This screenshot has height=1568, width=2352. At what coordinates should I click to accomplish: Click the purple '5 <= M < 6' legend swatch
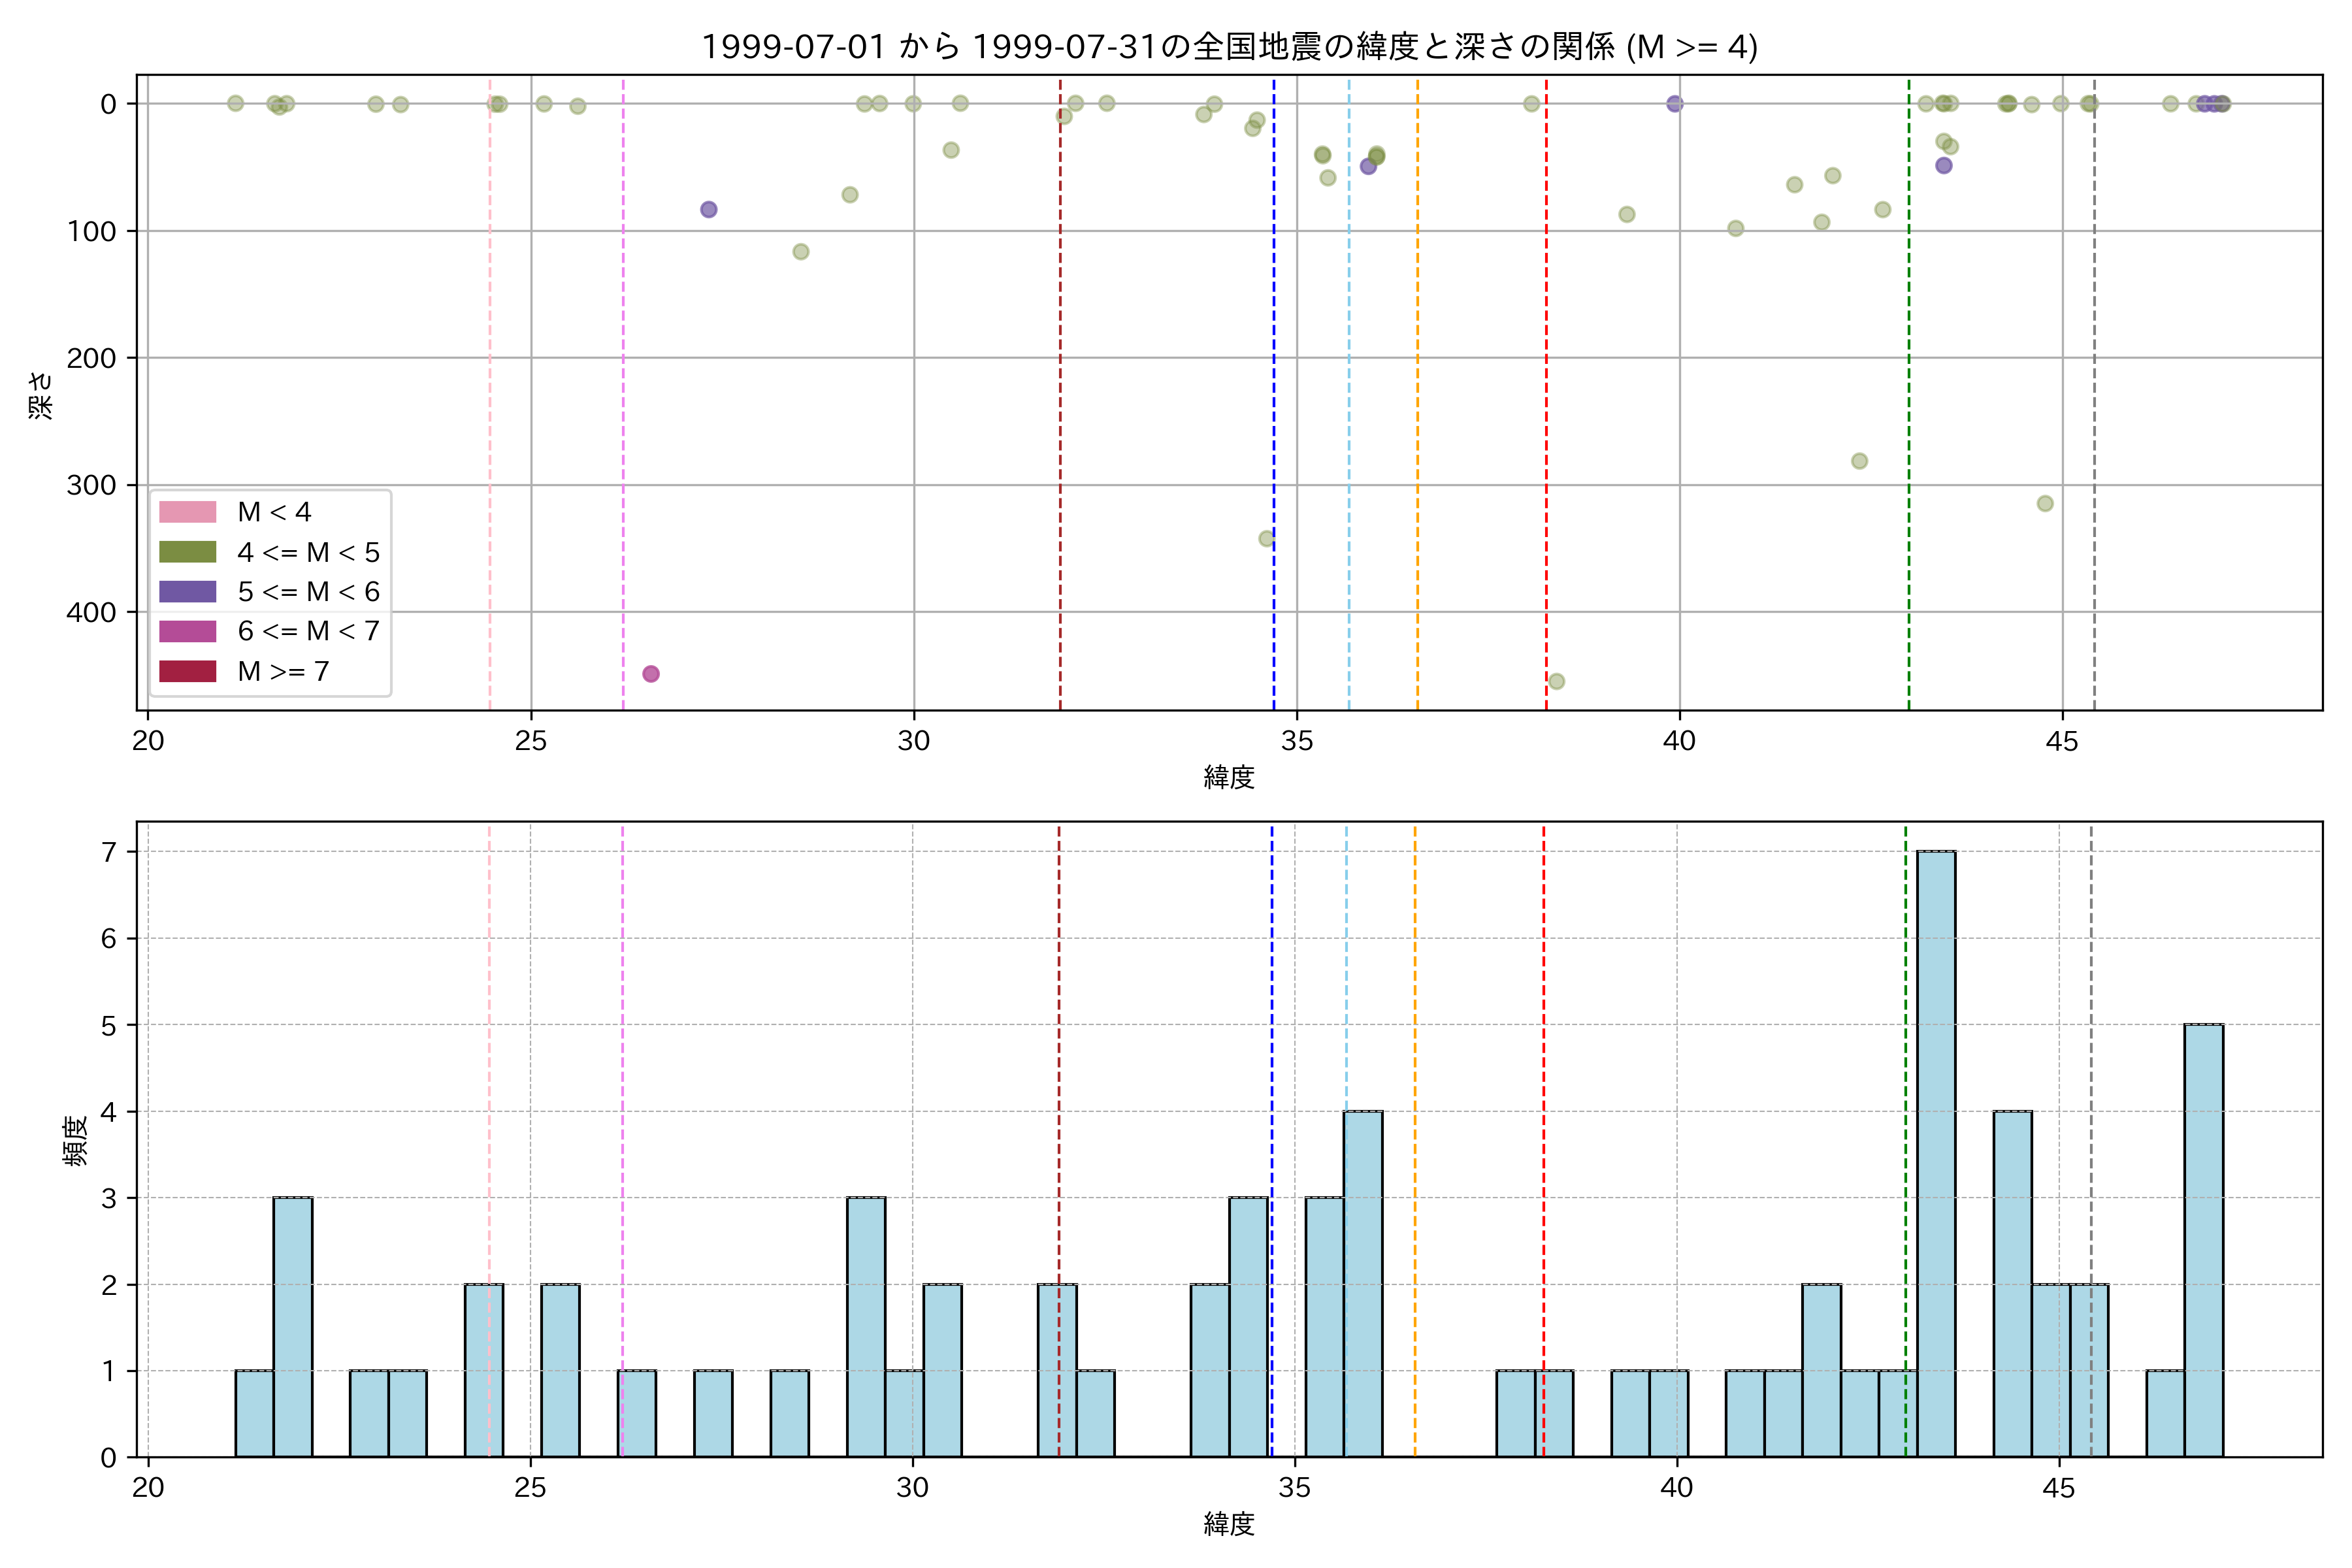tap(187, 591)
